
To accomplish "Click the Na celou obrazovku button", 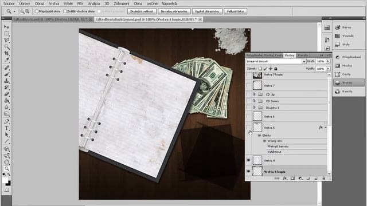I will pos(174,11).
